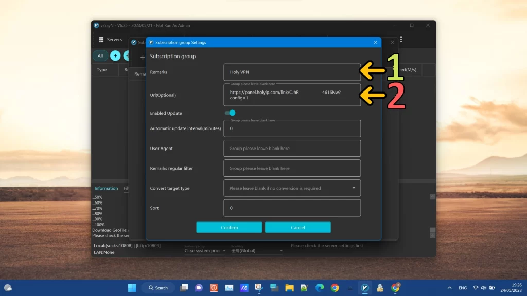The image size is (527, 296).
Task: Open File Explorer from the taskbar
Action: (289, 288)
